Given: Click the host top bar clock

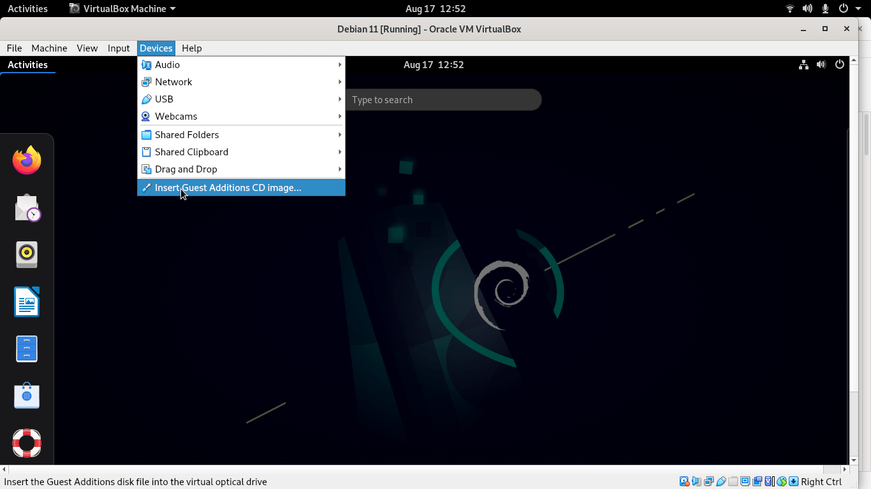Looking at the screenshot, I should point(435,8).
